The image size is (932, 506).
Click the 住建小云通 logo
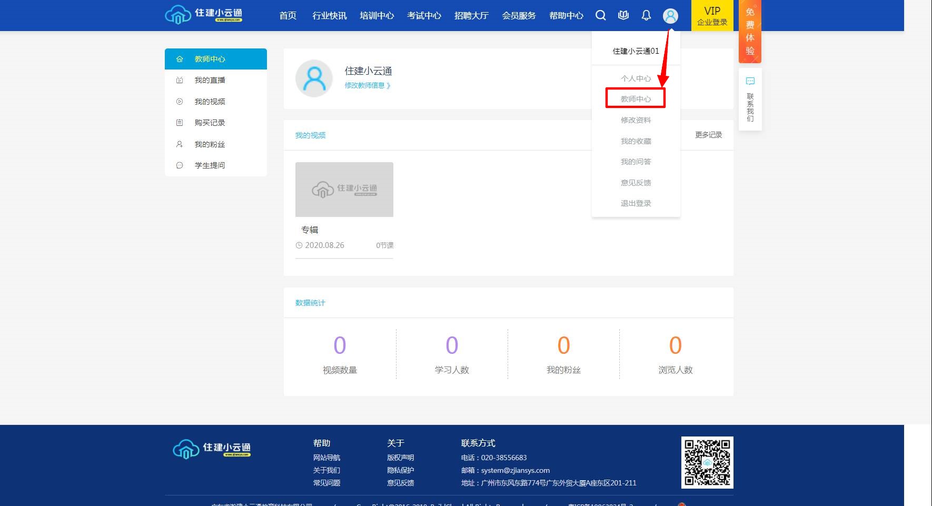[x=203, y=14]
